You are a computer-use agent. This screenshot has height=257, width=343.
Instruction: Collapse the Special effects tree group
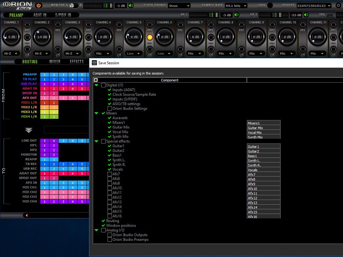[x=96, y=142]
